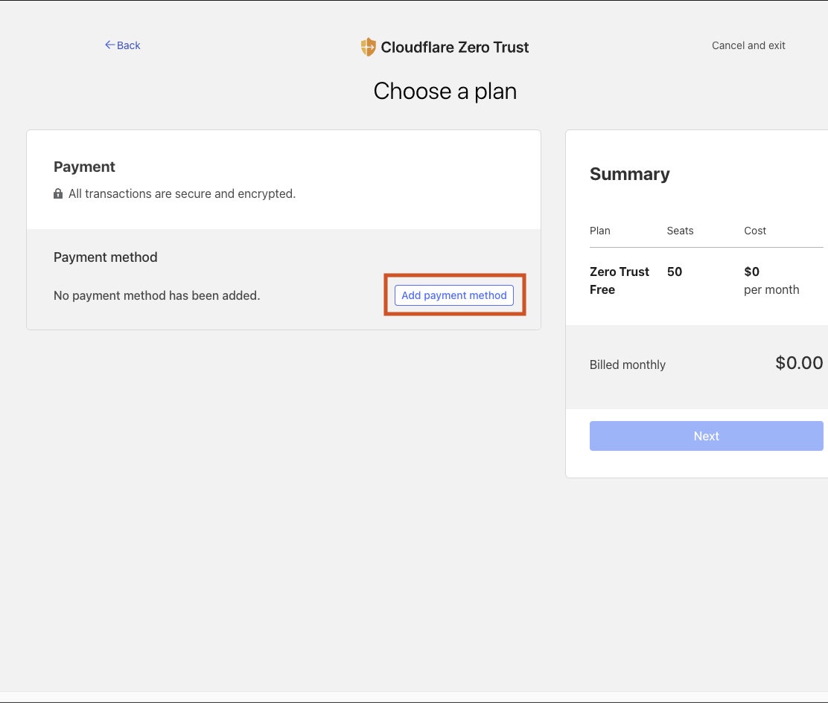Click the Plan column header
828x703 pixels.
(599, 231)
